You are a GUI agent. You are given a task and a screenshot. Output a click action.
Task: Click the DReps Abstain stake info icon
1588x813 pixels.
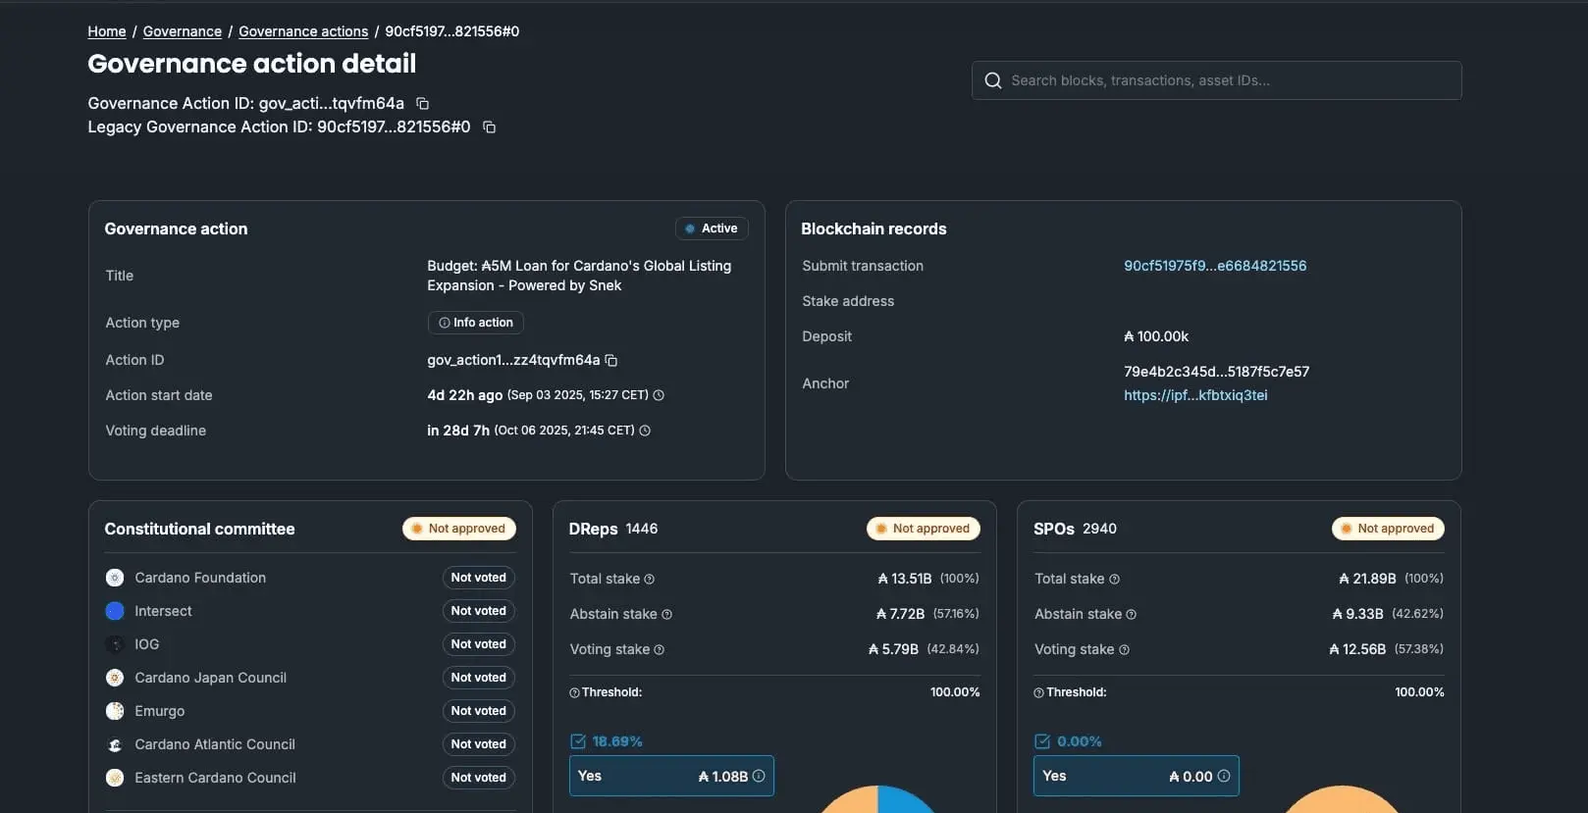pyautogui.click(x=666, y=614)
